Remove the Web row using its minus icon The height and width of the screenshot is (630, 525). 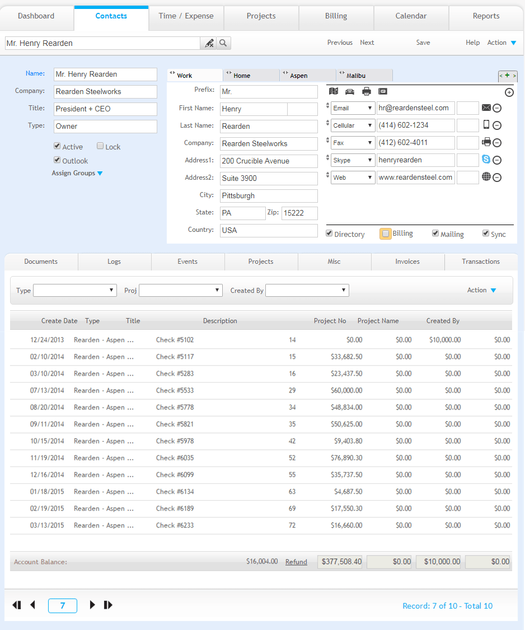click(x=497, y=177)
